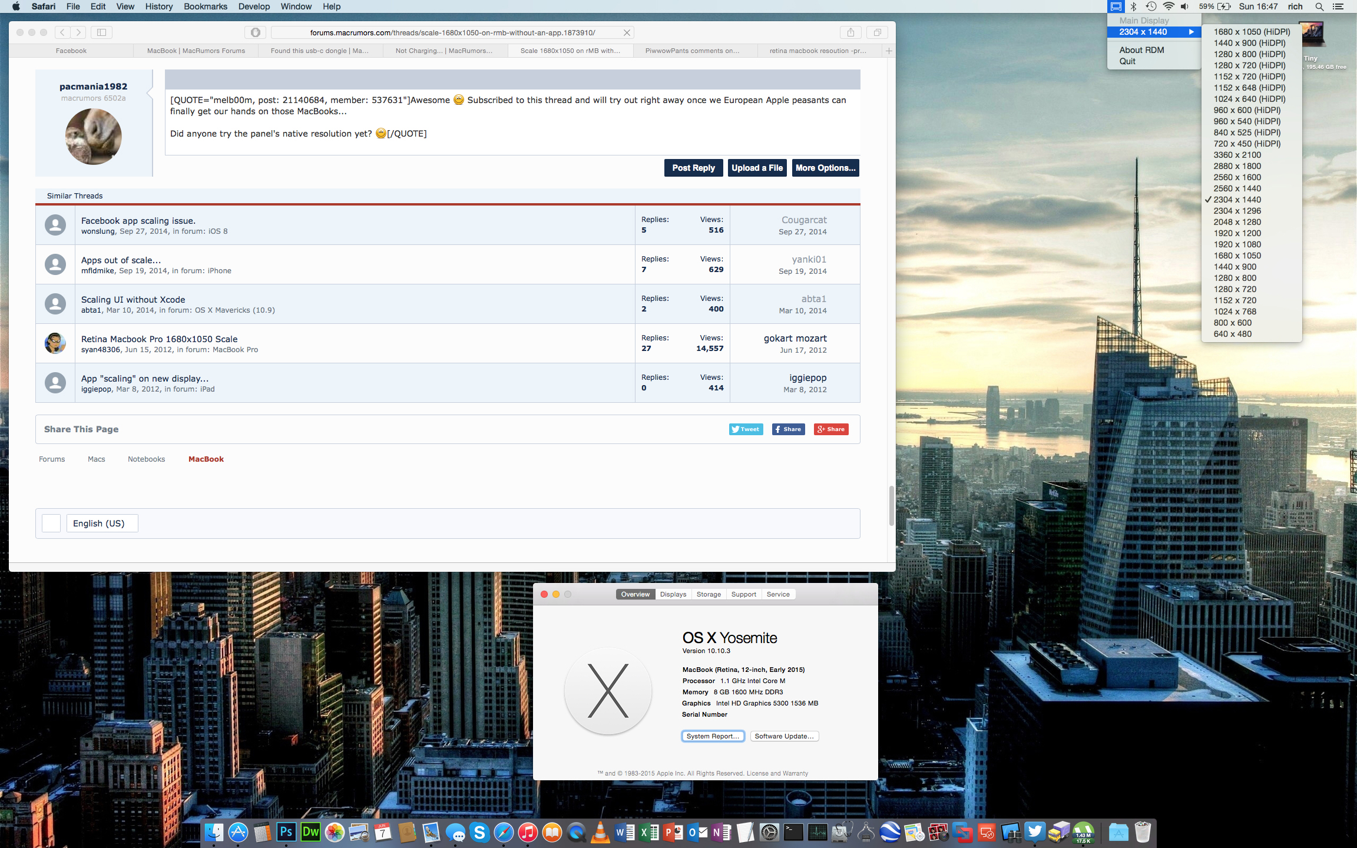
Task: Open iTunes from the Dock
Action: (528, 832)
